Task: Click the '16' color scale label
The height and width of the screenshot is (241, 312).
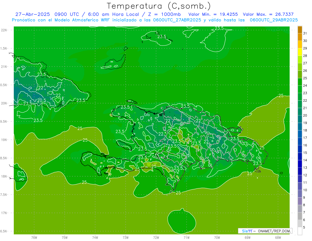Action: click(x=305, y=145)
